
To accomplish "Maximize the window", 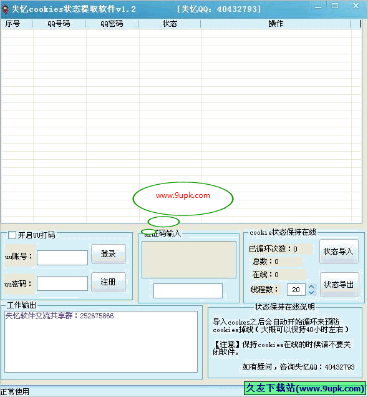I will pyautogui.click(x=335, y=6).
